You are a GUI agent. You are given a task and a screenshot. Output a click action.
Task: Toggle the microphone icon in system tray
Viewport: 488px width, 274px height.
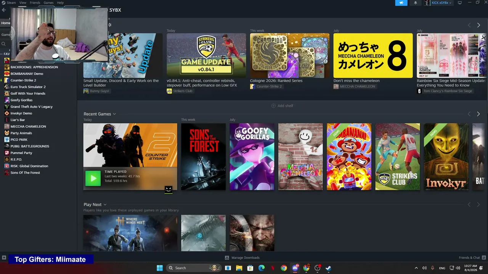pyautogui.click(x=433, y=268)
